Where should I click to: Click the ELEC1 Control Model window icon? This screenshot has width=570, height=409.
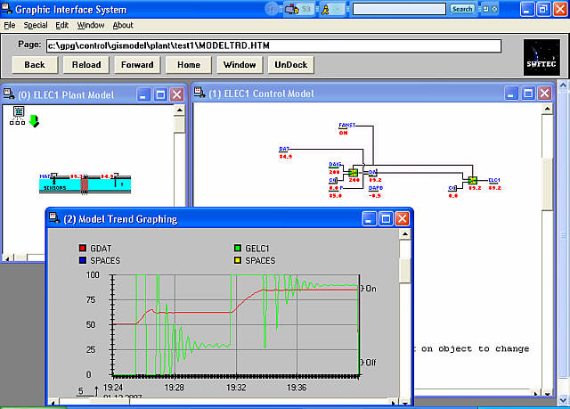[199, 94]
